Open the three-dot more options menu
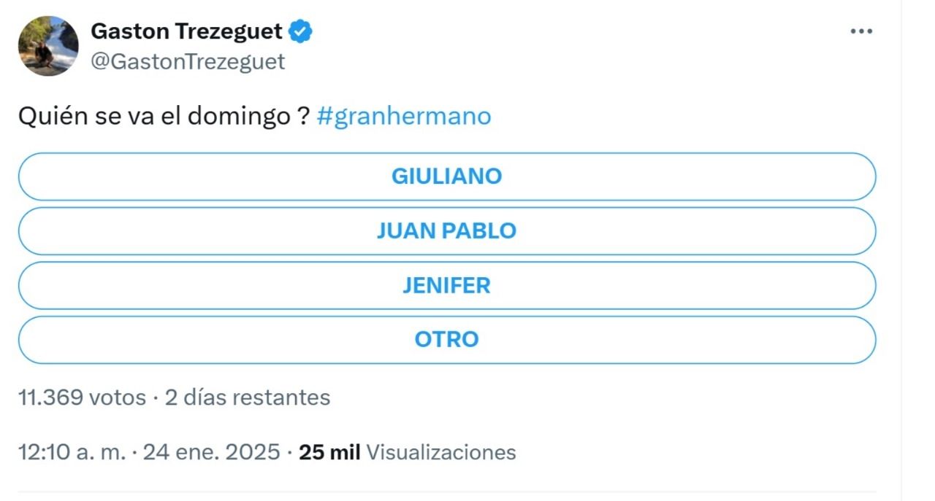This screenshot has width=935, height=501. pyautogui.click(x=862, y=31)
